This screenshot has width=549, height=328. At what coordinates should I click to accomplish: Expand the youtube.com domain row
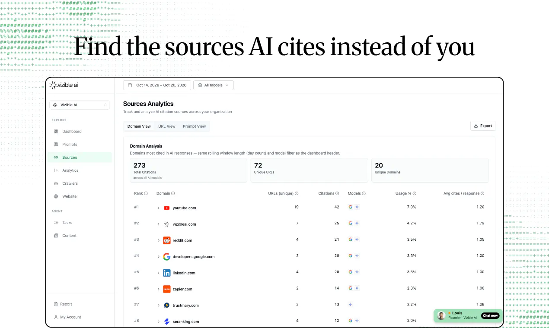pyautogui.click(x=159, y=208)
